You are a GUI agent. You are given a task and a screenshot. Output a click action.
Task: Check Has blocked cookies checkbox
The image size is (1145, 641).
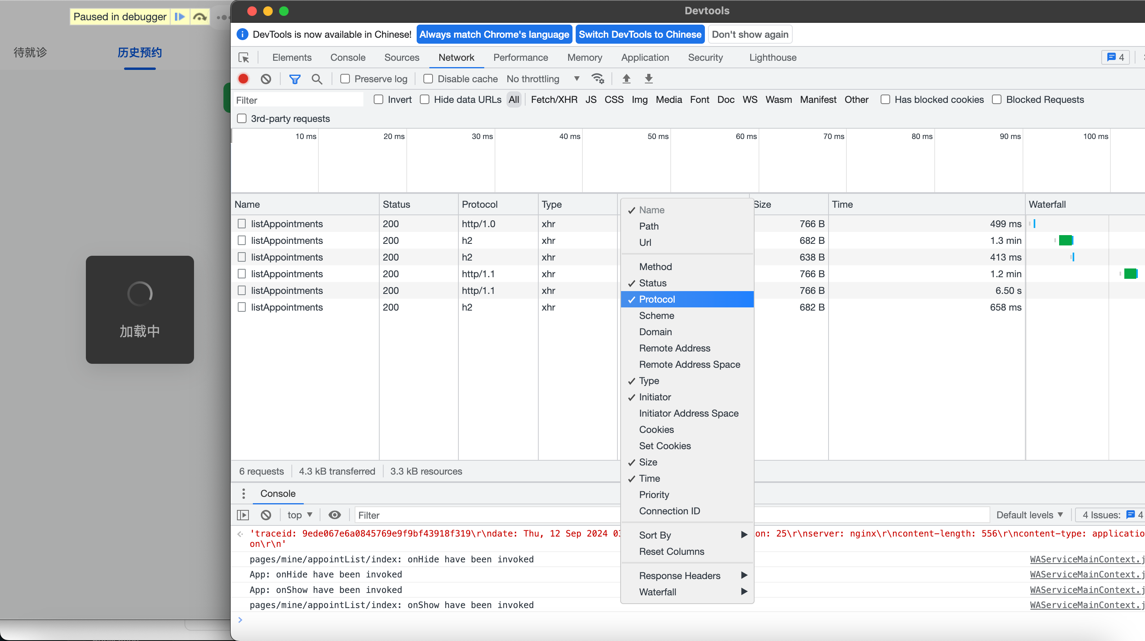pos(885,99)
